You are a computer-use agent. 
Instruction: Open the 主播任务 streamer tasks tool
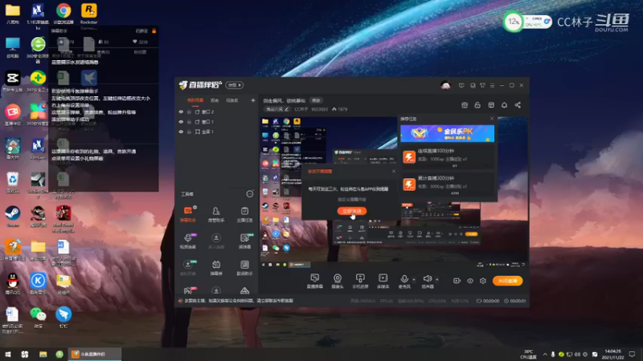click(244, 213)
